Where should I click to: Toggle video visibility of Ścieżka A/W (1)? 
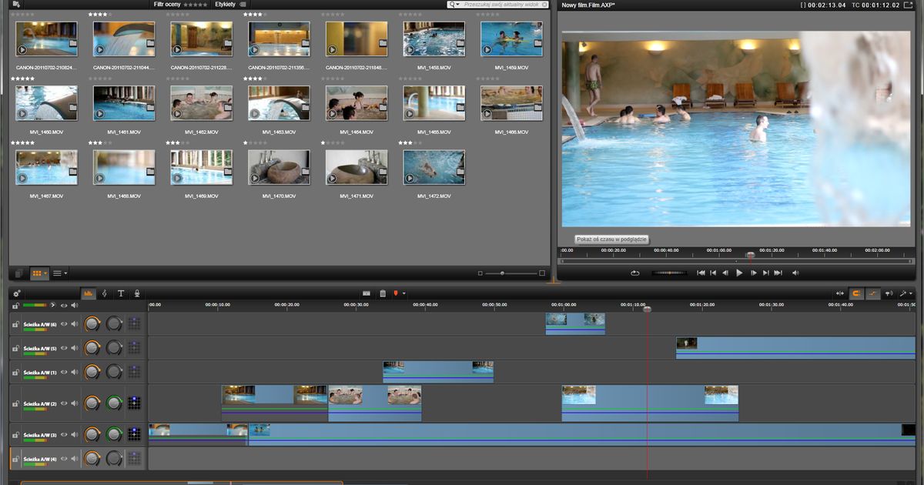pos(64,372)
